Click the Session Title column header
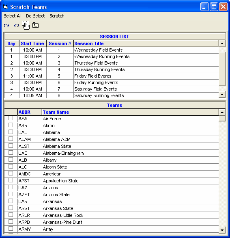 tap(146, 43)
